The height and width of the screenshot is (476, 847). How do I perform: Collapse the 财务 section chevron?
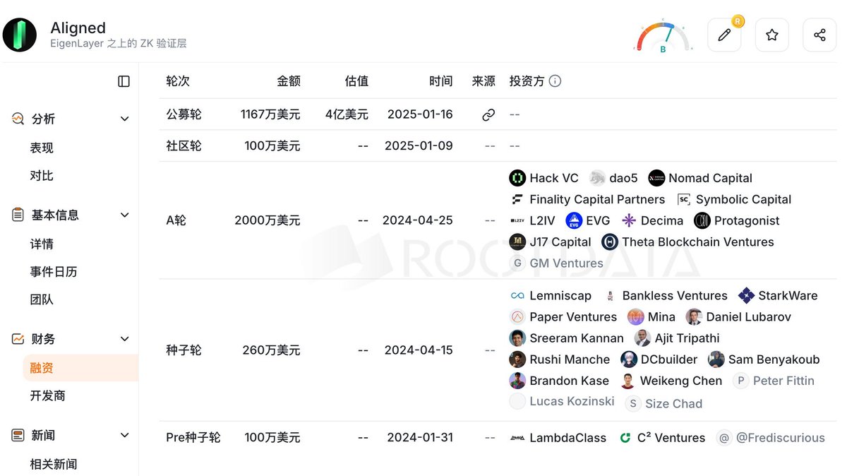coord(125,339)
